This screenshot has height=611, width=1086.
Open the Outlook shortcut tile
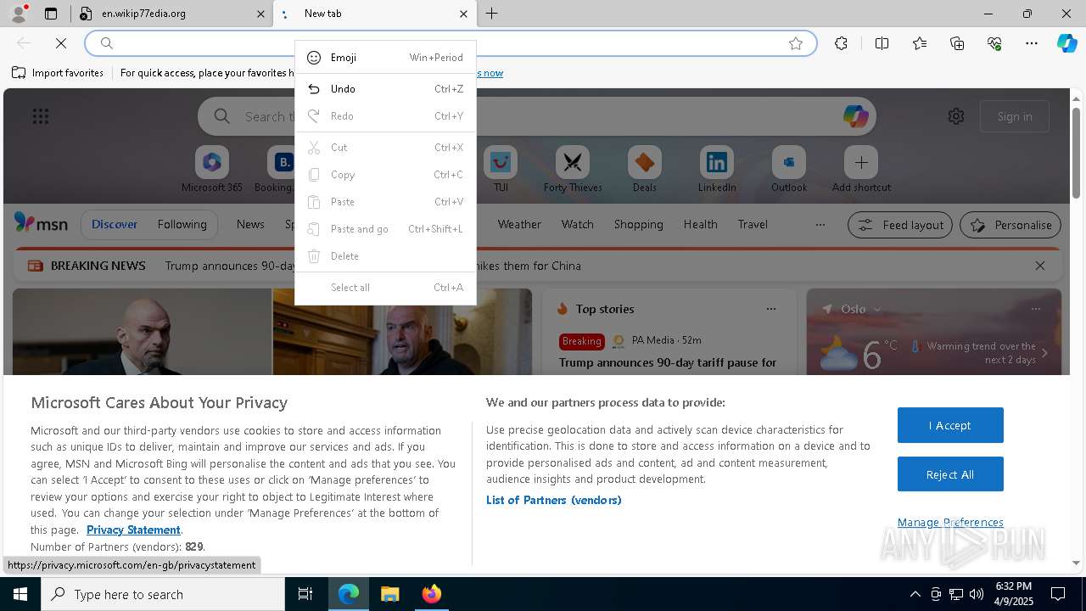pos(789,169)
